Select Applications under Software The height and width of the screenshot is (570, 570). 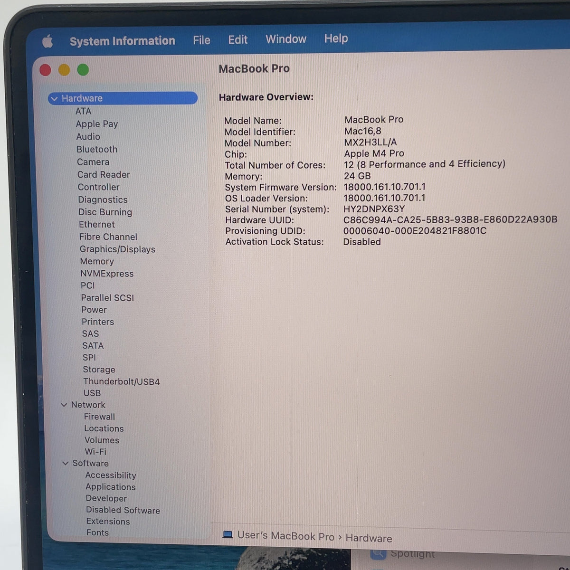pos(111,487)
